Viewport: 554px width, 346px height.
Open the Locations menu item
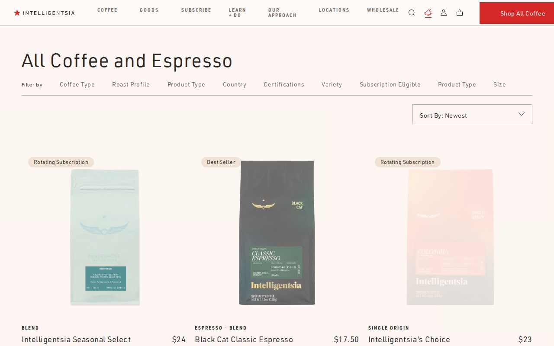tap(334, 10)
